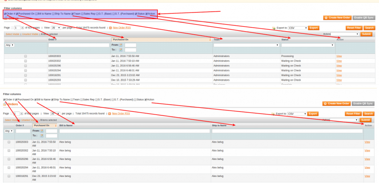379x184 pixels.
Task: Sort by Team column header
Action: pyautogui.click(x=216, y=40)
